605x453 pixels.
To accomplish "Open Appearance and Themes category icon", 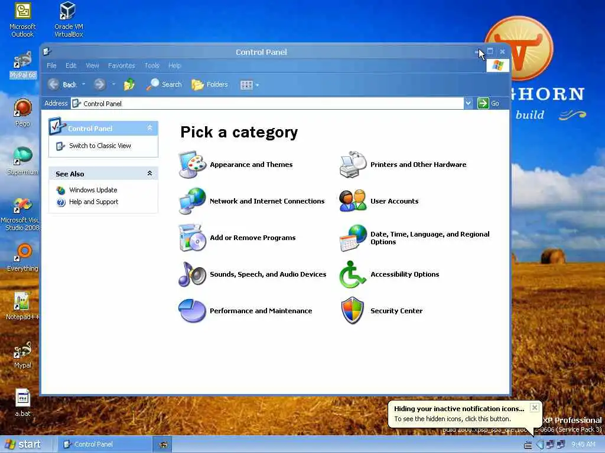I will pos(193,165).
